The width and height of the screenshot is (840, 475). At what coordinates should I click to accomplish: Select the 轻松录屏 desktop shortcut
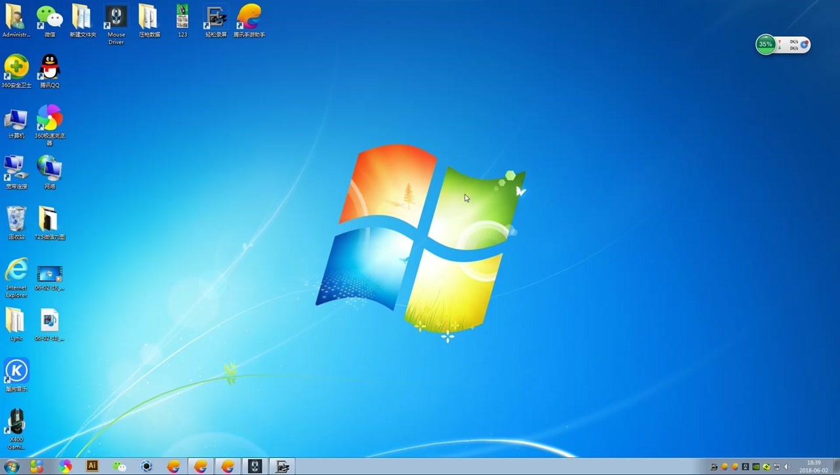tap(216, 20)
